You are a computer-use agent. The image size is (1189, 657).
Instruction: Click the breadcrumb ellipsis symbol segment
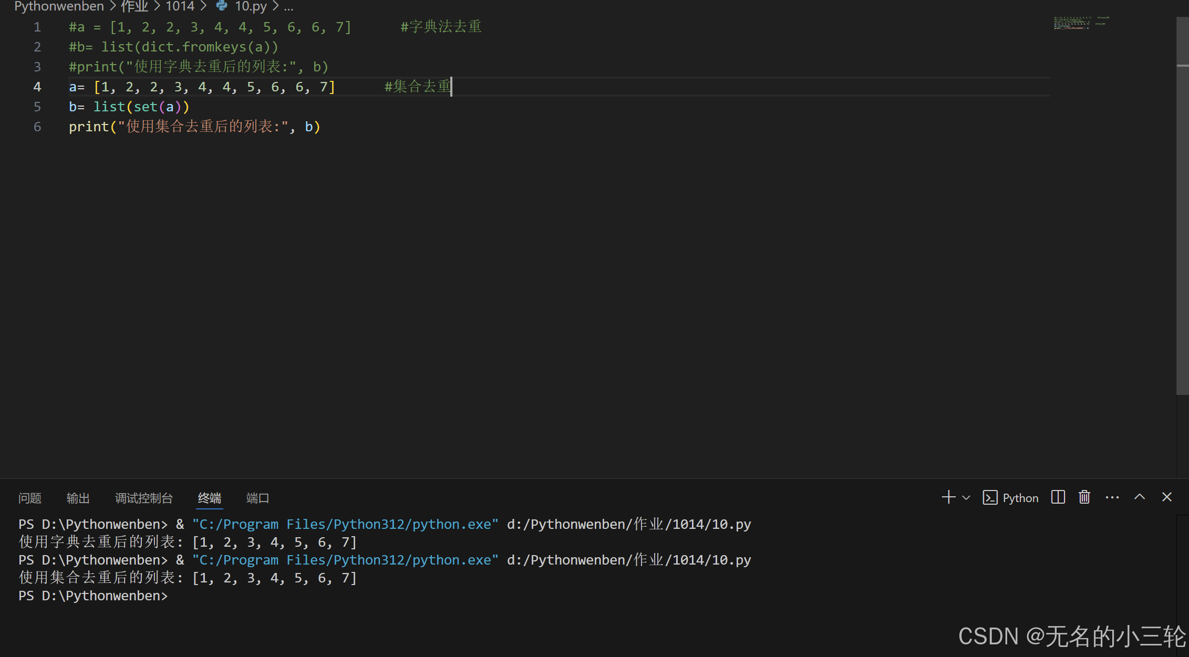[288, 6]
